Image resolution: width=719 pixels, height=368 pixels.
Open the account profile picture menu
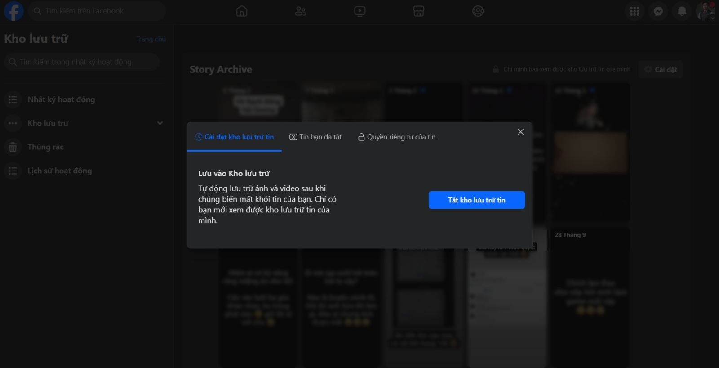pyautogui.click(x=706, y=11)
